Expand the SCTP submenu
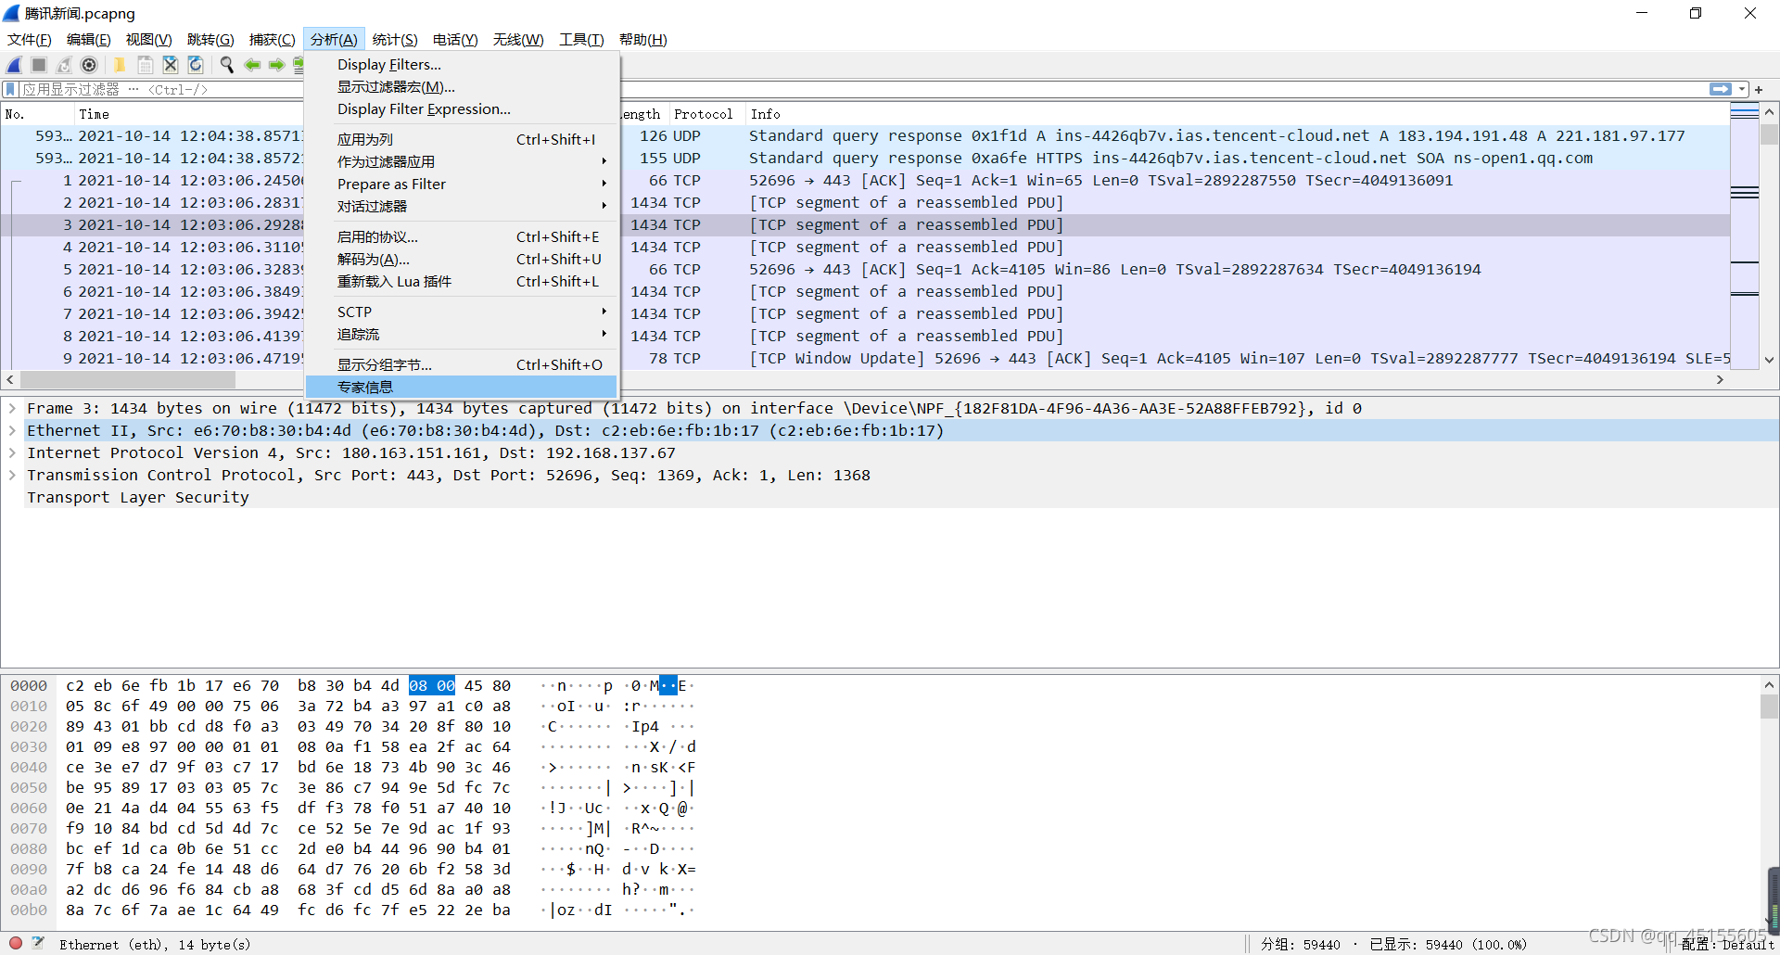Screen dimensions: 1780x955 [462, 312]
